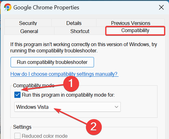Click the compatibility mode checkbox label text
The height and width of the screenshot is (139, 169).
click(68, 95)
